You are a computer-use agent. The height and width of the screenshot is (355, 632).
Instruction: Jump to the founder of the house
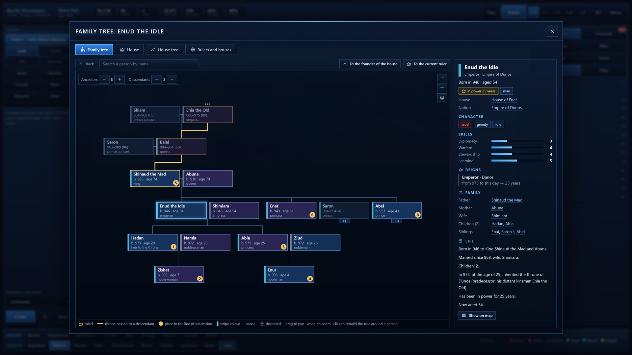point(370,64)
